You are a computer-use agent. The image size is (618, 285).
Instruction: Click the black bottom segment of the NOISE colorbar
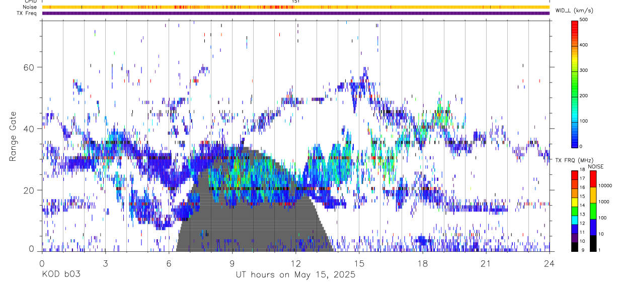point(593,243)
